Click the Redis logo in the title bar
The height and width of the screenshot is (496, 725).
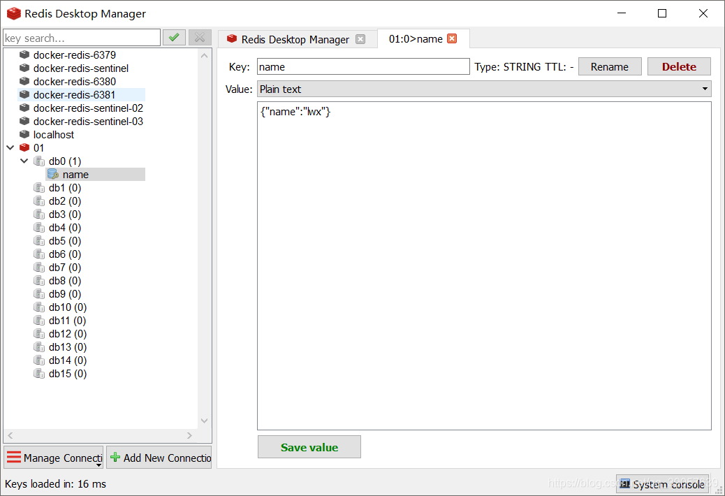[x=14, y=13]
